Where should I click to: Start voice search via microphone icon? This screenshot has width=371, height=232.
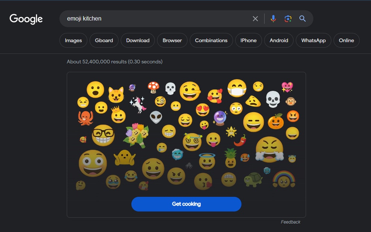(x=273, y=18)
